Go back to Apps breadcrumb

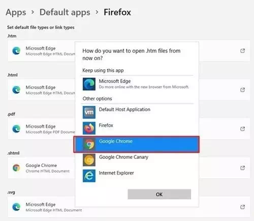point(16,12)
